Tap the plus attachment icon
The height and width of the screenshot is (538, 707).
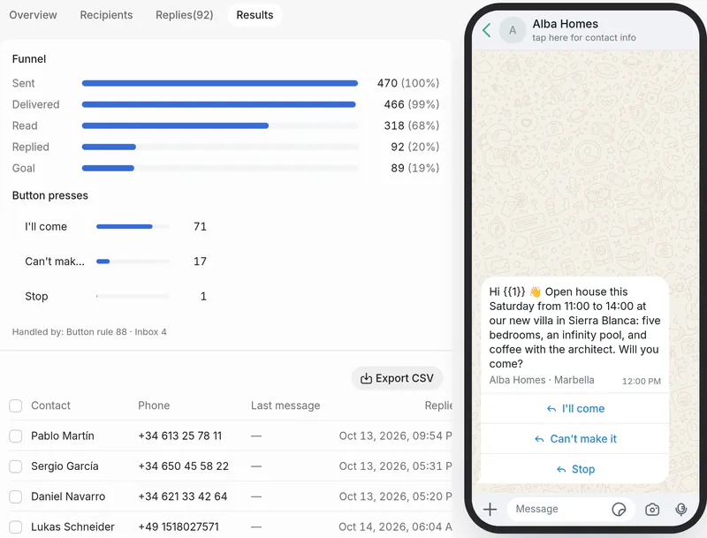point(490,509)
